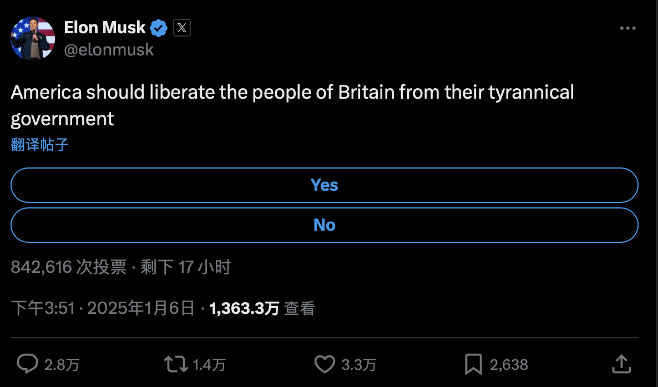Click the 1.4万 repost count
This screenshot has width=658, height=387.
(x=209, y=364)
